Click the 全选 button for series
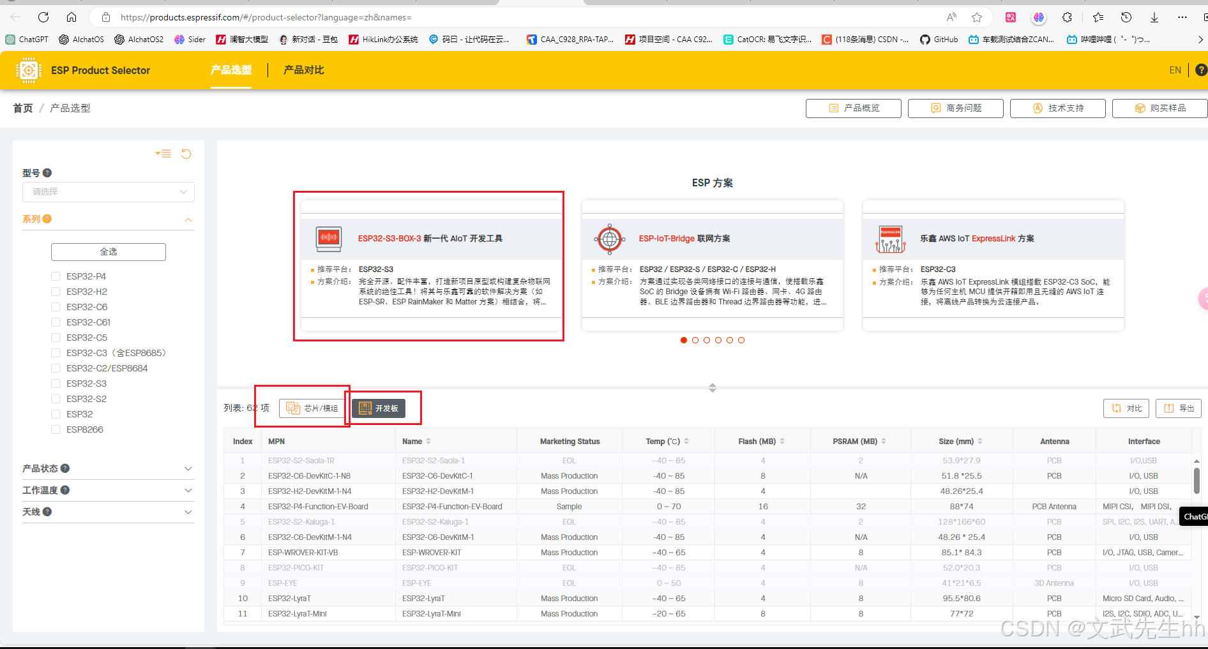The width and height of the screenshot is (1208, 649). point(109,252)
